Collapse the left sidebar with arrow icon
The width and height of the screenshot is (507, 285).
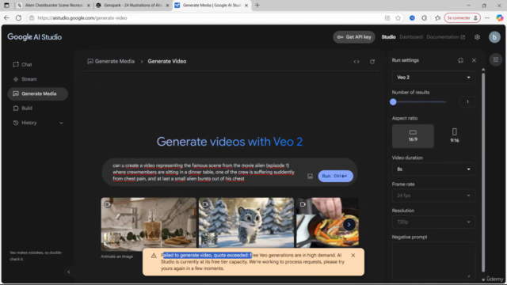coord(69,272)
